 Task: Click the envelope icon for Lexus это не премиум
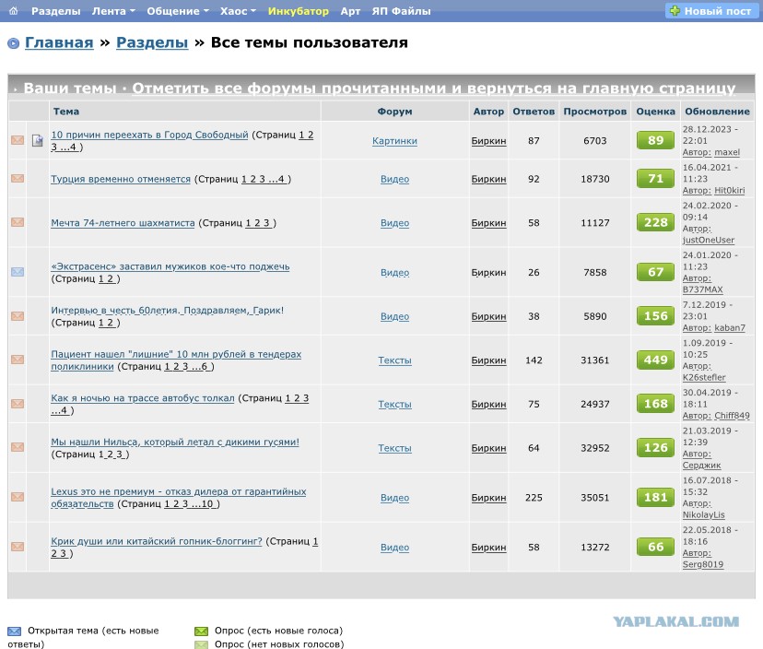[x=18, y=497]
